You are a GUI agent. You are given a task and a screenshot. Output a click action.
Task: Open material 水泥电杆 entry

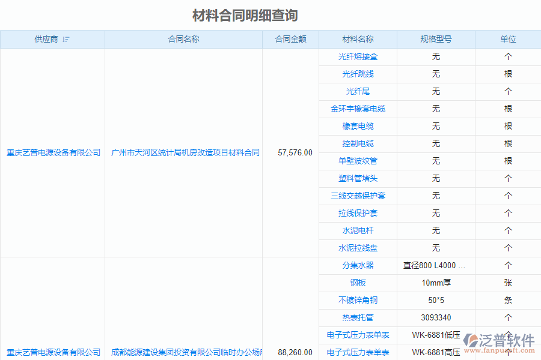pos(359,230)
